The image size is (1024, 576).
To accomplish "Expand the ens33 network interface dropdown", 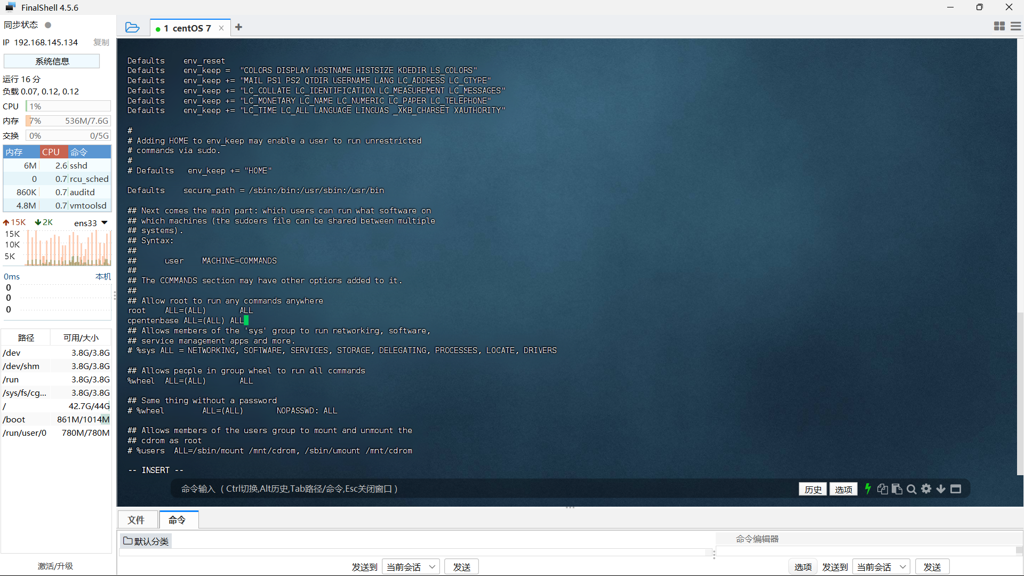I will click(x=105, y=222).
